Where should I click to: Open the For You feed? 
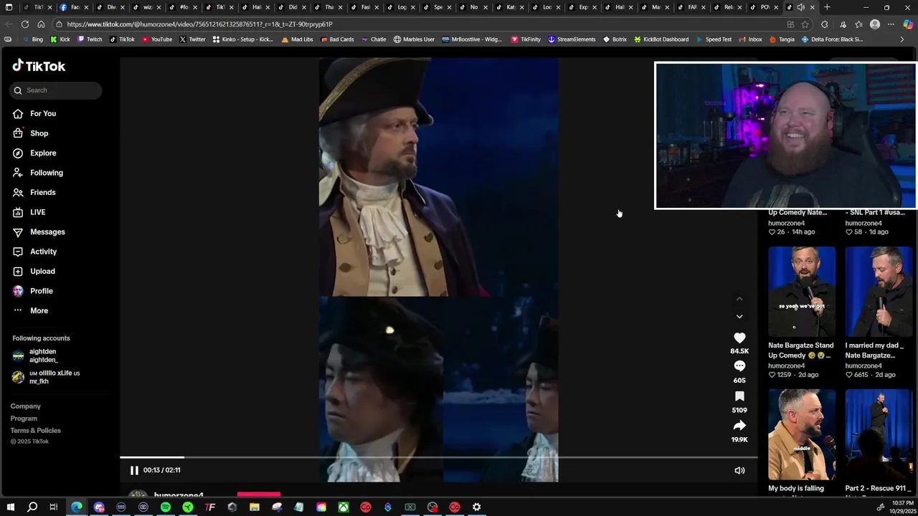pyautogui.click(x=43, y=113)
